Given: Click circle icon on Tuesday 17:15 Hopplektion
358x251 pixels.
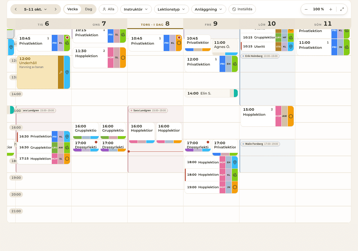Looking at the screenshot, I should (67, 159).
